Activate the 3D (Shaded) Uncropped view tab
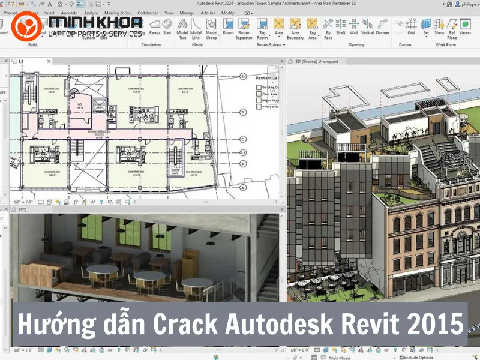 tap(317, 62)
